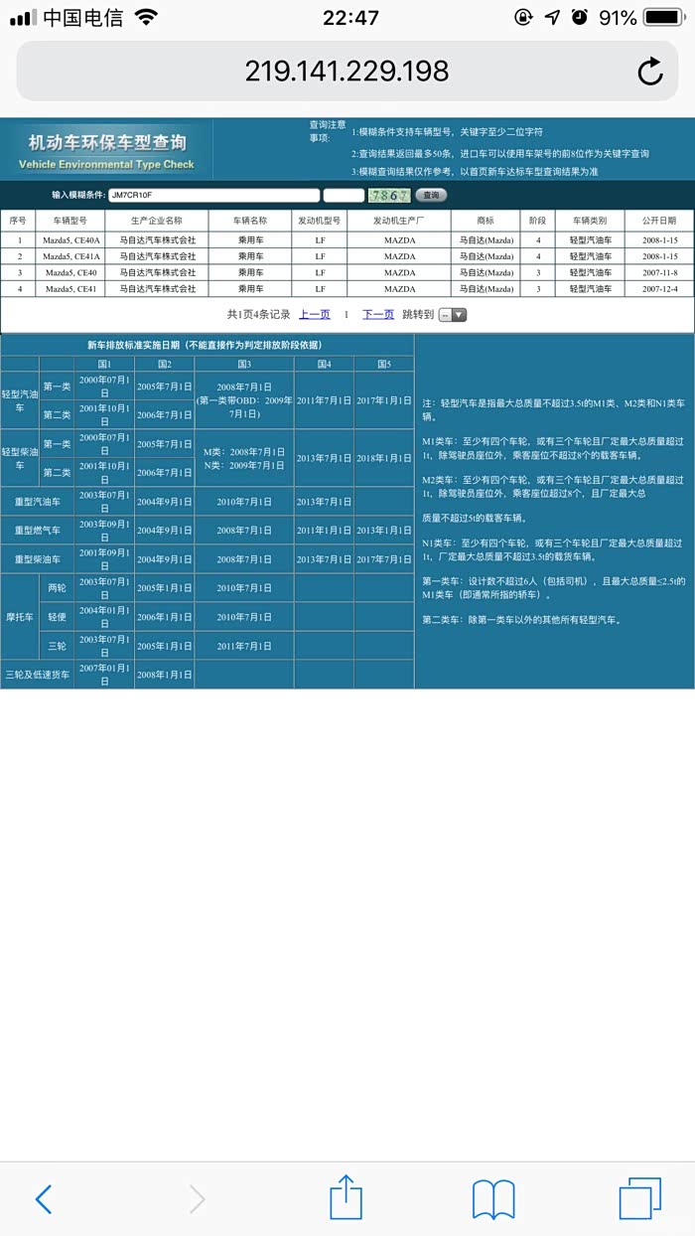This screenshot has width=695, height=1236.
Task: Click the 中国电信 carrier label
Action: [x=83, y=18]
